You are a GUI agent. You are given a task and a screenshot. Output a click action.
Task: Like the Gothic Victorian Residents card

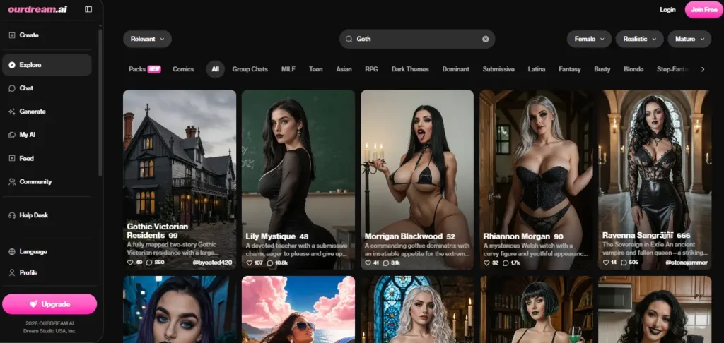130,263
